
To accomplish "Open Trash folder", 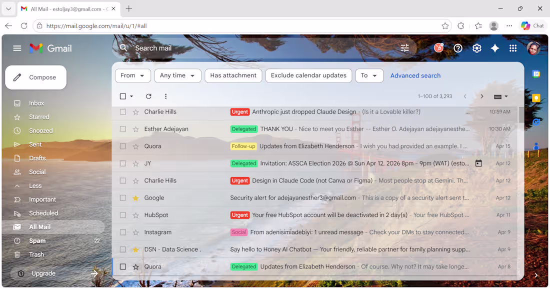I will pyautogui.click(x=36, y=254).
